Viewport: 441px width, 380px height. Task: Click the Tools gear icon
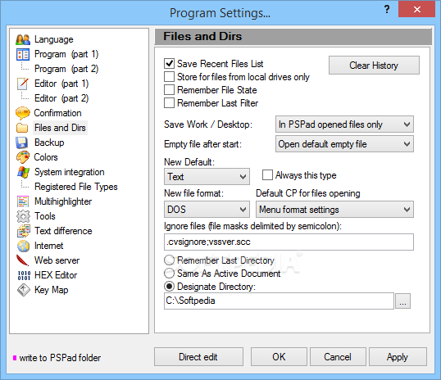click(x=23, y=216)
